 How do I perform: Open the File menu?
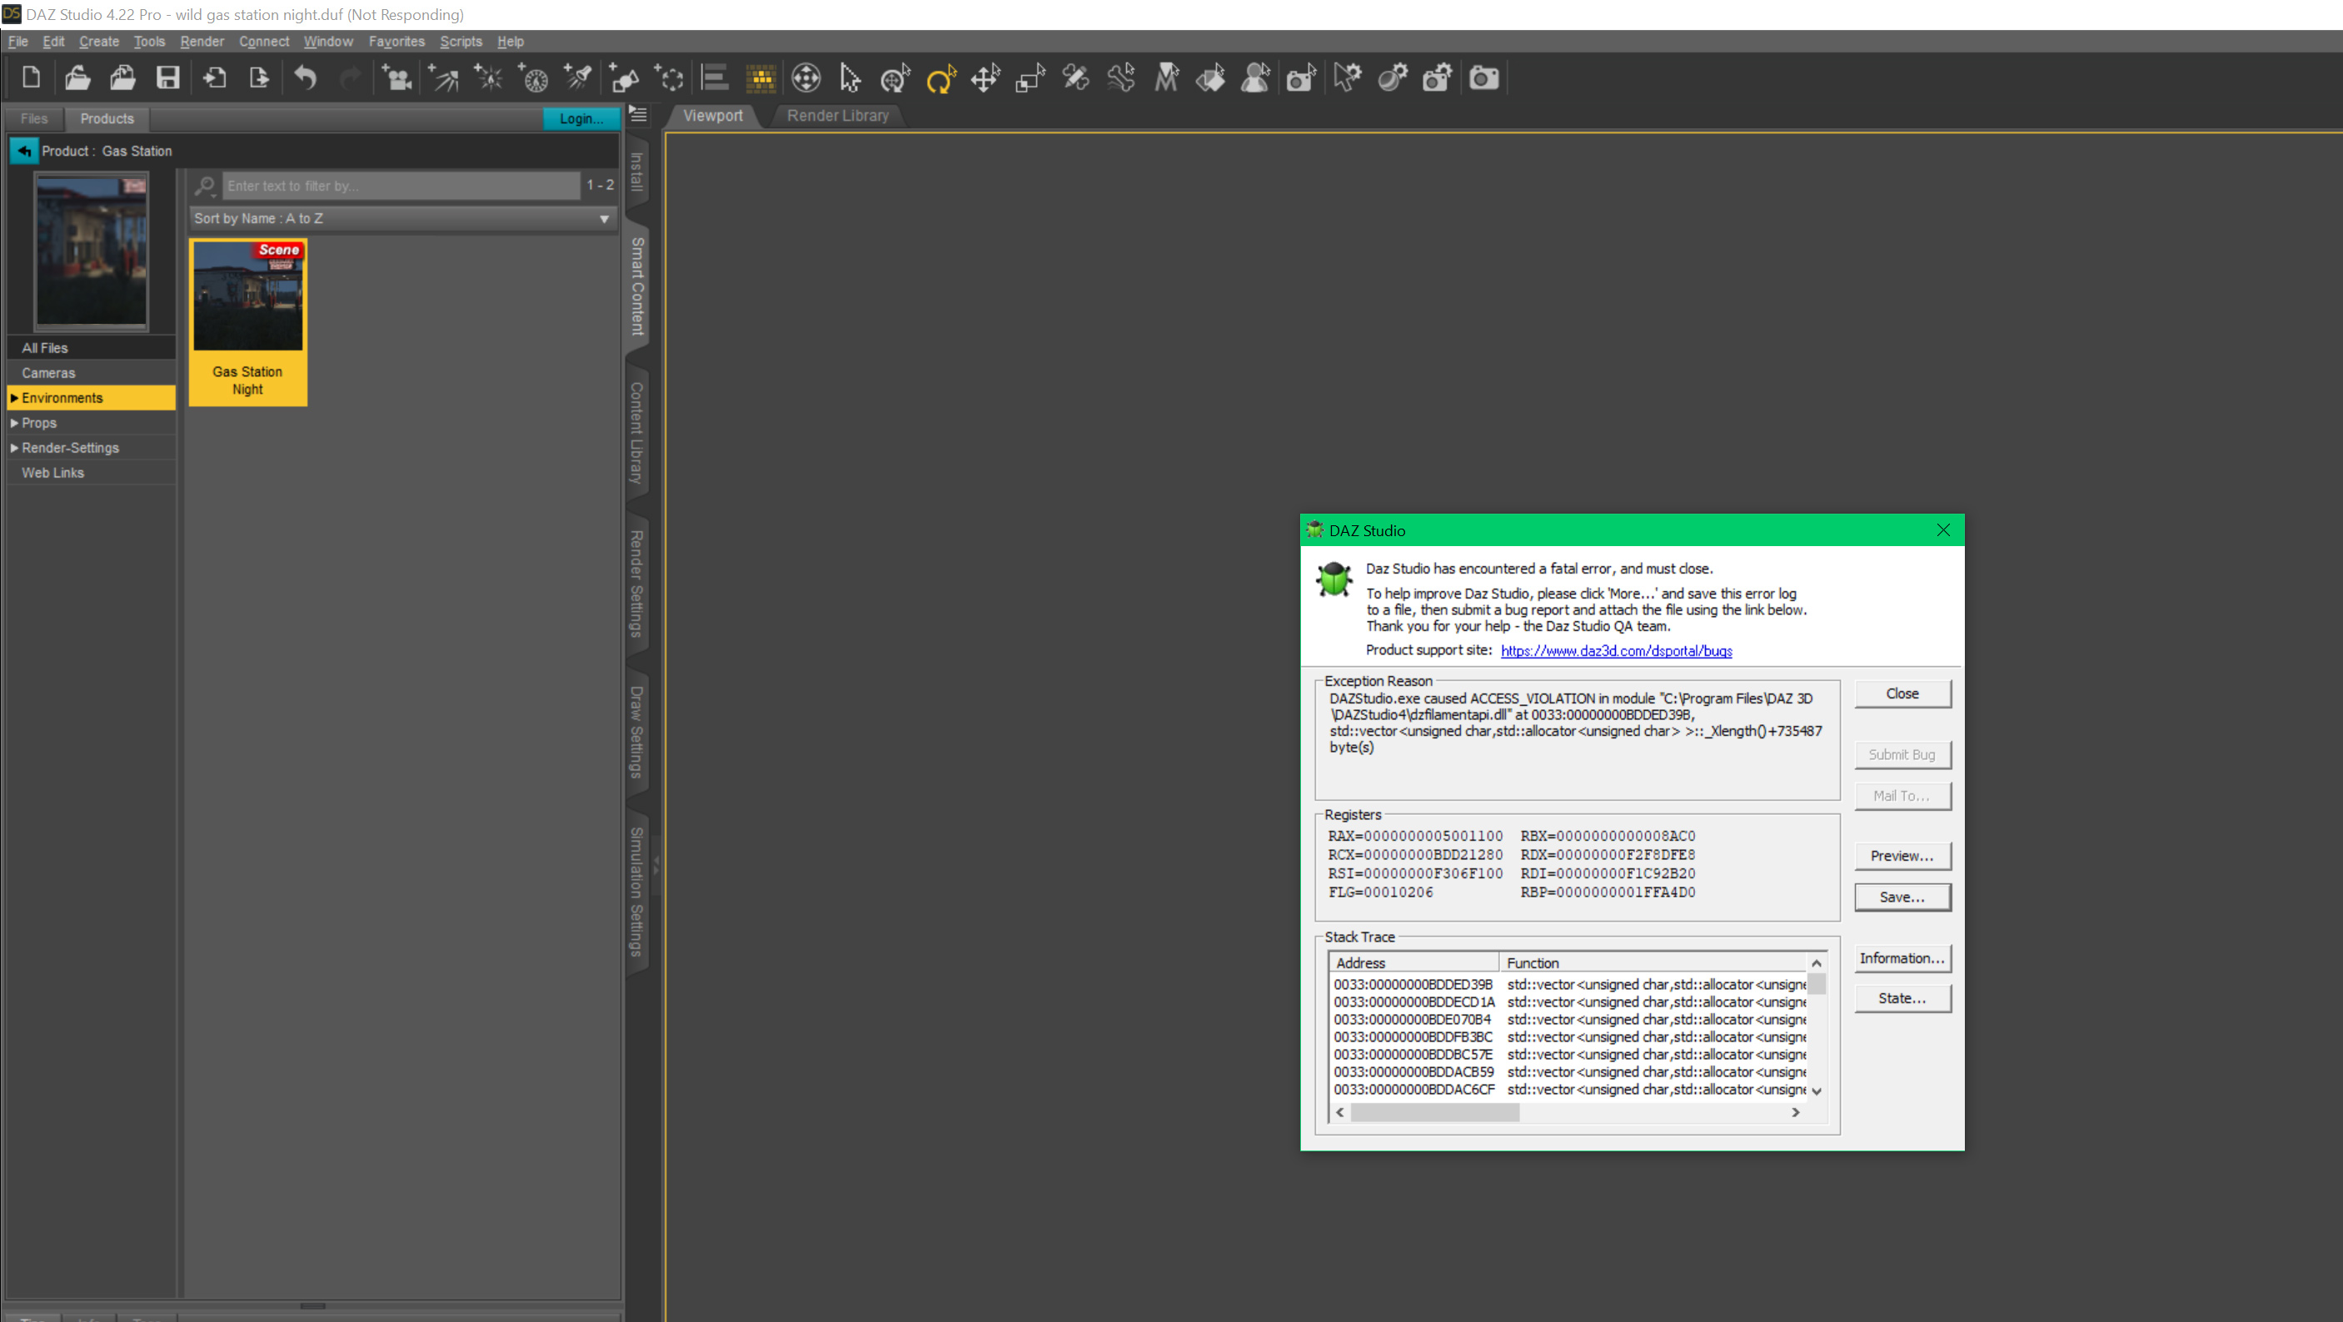(18, 41)
